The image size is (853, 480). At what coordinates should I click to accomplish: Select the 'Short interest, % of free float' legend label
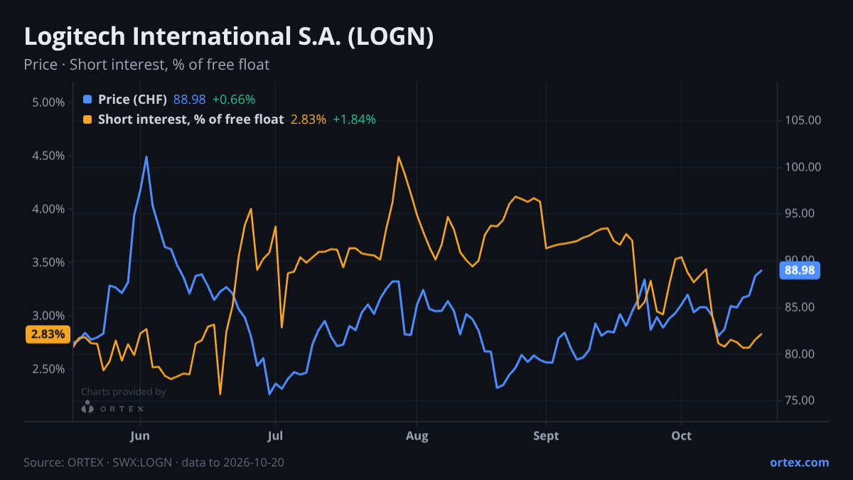191,119
